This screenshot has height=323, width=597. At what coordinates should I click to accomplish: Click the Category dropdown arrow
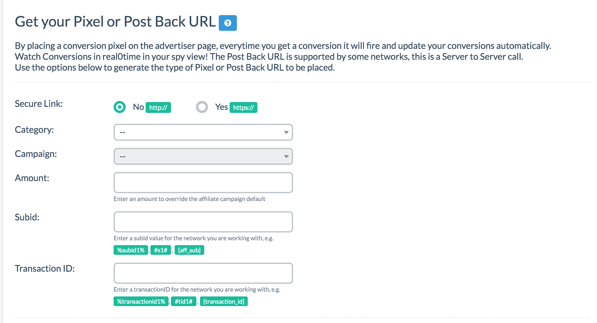286,132
